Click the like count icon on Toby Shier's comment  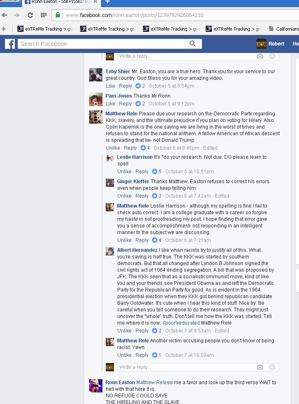(138, 86)
